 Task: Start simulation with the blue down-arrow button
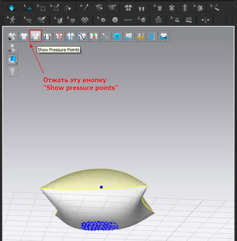pos(12,8)
